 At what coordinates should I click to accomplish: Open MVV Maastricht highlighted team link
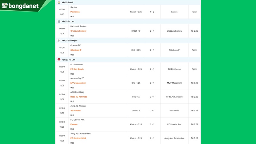coord(78,83)
